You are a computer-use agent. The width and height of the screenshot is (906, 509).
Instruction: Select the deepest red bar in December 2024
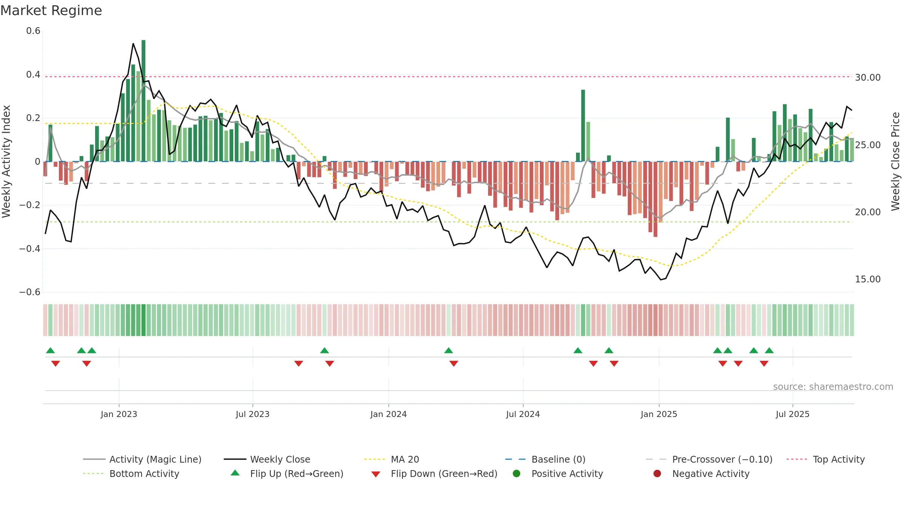[x=655, y=199]
